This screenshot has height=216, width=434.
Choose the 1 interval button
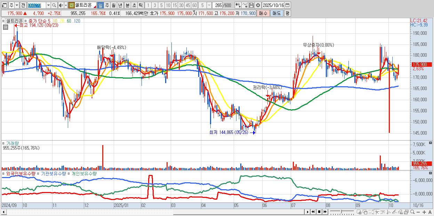pos(148,5)
